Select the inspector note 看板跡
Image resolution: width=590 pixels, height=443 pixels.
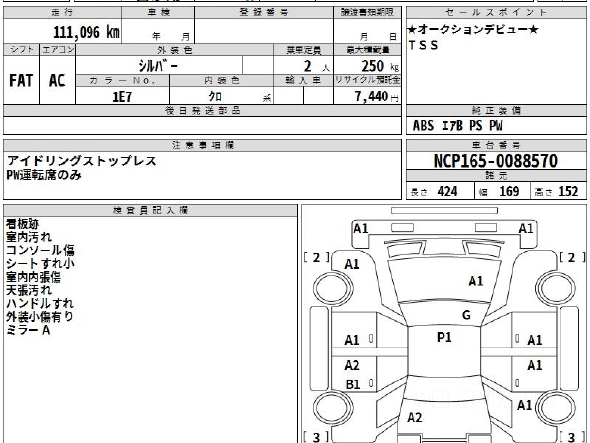click(x=23, y=224)
